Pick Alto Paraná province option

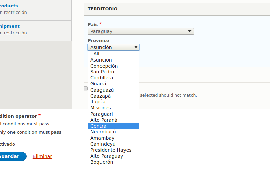(113, 120)
